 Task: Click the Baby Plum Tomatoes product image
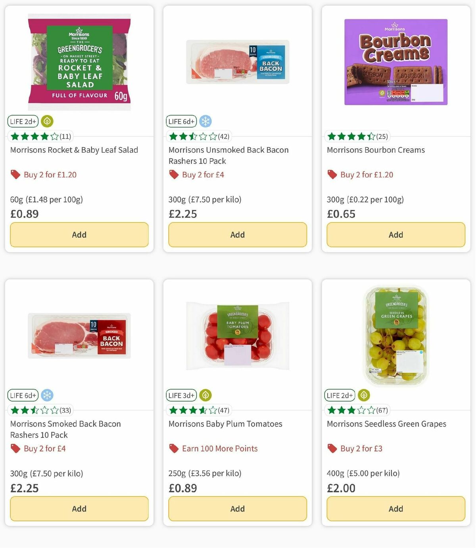click(x=237, y=335)
